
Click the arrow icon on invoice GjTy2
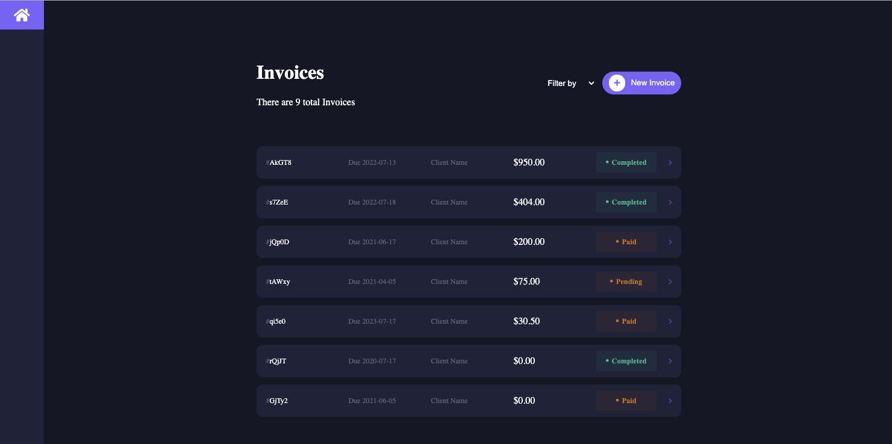(670, 400)
